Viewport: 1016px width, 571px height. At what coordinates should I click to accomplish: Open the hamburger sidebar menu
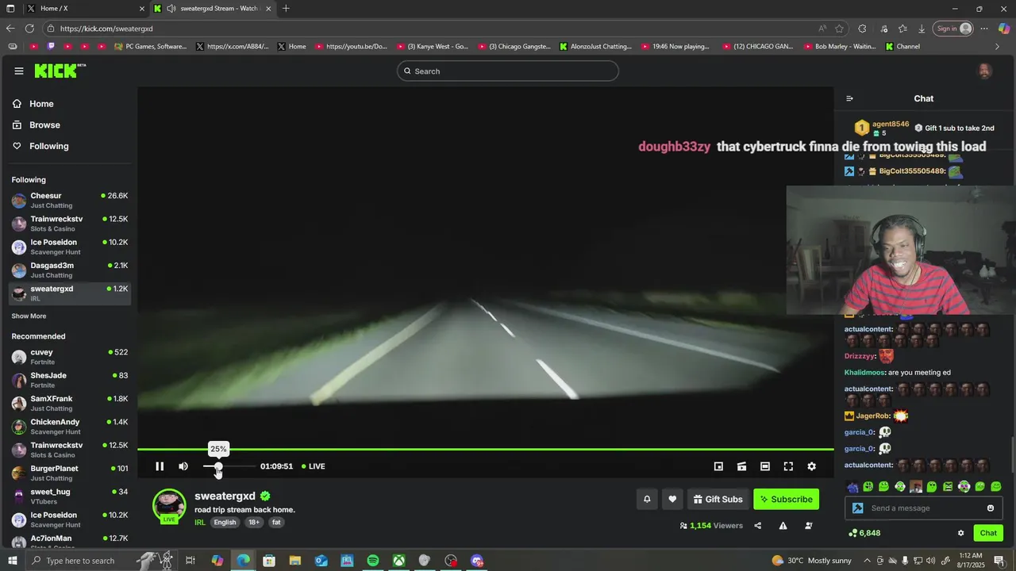pyautogui.click(x=19, y=71)
